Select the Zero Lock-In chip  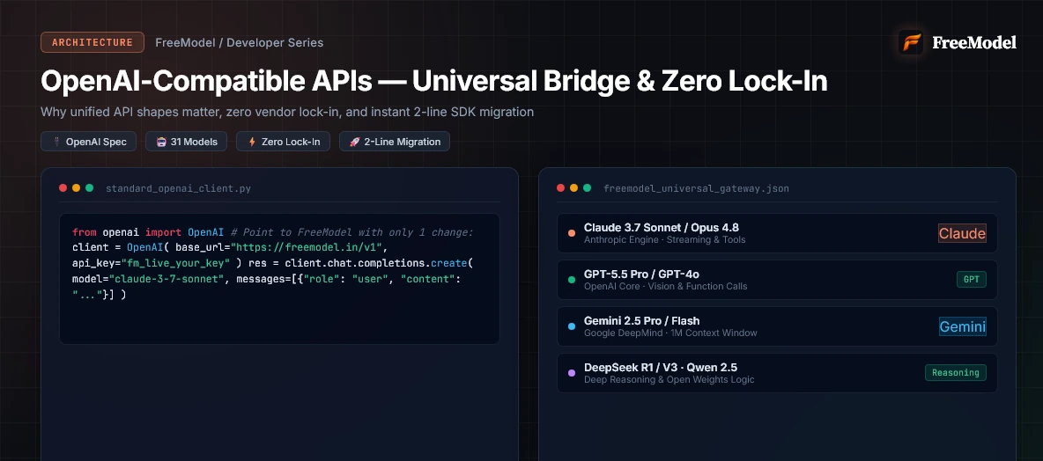283,142
